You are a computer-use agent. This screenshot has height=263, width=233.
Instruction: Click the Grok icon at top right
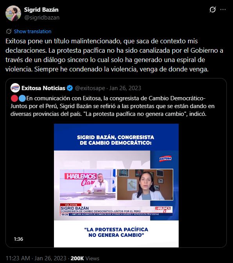213,10
